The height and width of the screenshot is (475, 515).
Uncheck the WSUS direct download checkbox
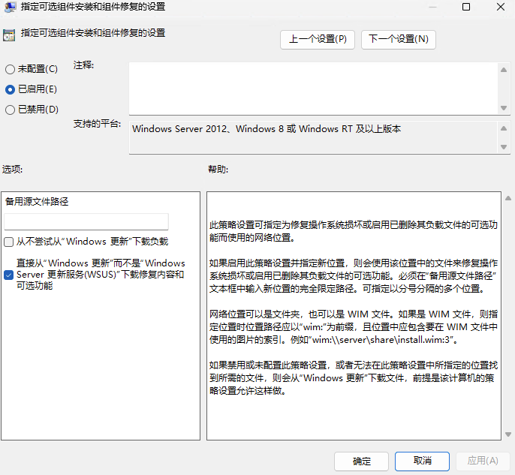click(8, 275)
